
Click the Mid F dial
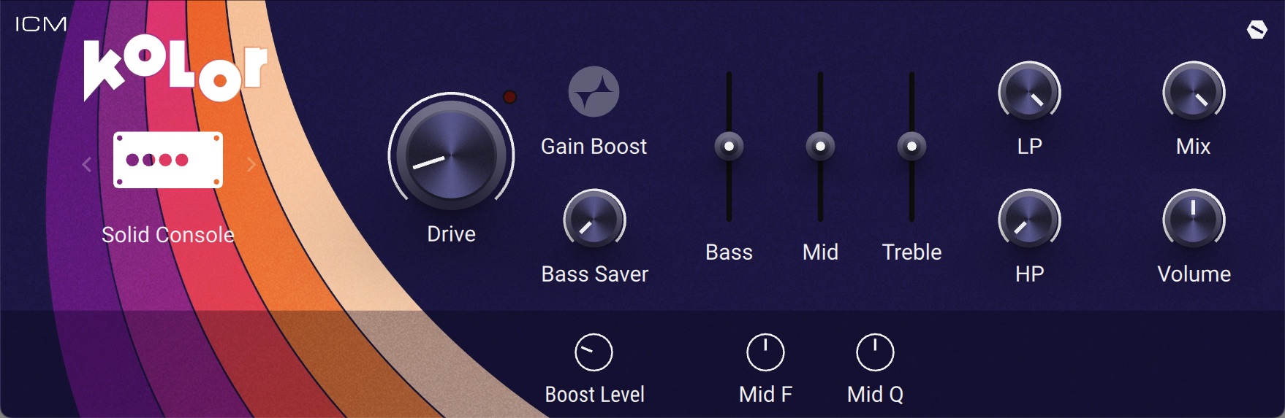coord(765,353)
